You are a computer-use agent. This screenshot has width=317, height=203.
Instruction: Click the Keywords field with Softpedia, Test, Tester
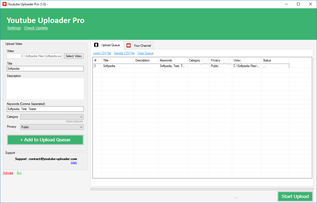point(45,109)
